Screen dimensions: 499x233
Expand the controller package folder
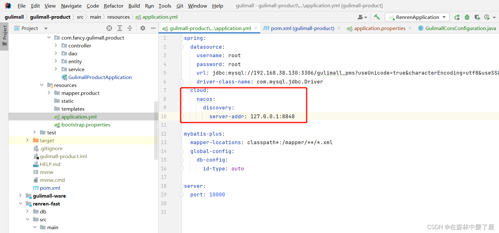[56, 46]
